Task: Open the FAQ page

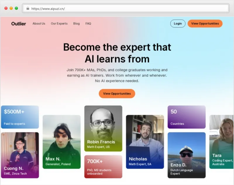Action: 88,24
